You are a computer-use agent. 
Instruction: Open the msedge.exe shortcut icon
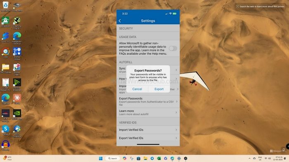coord(17,39)
